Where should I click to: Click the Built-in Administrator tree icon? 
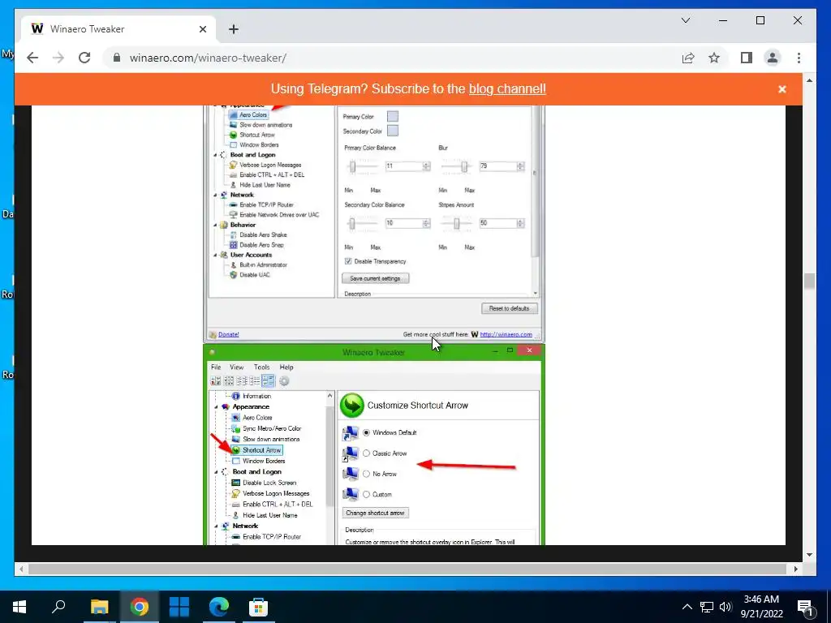click(x=233, y=264)
